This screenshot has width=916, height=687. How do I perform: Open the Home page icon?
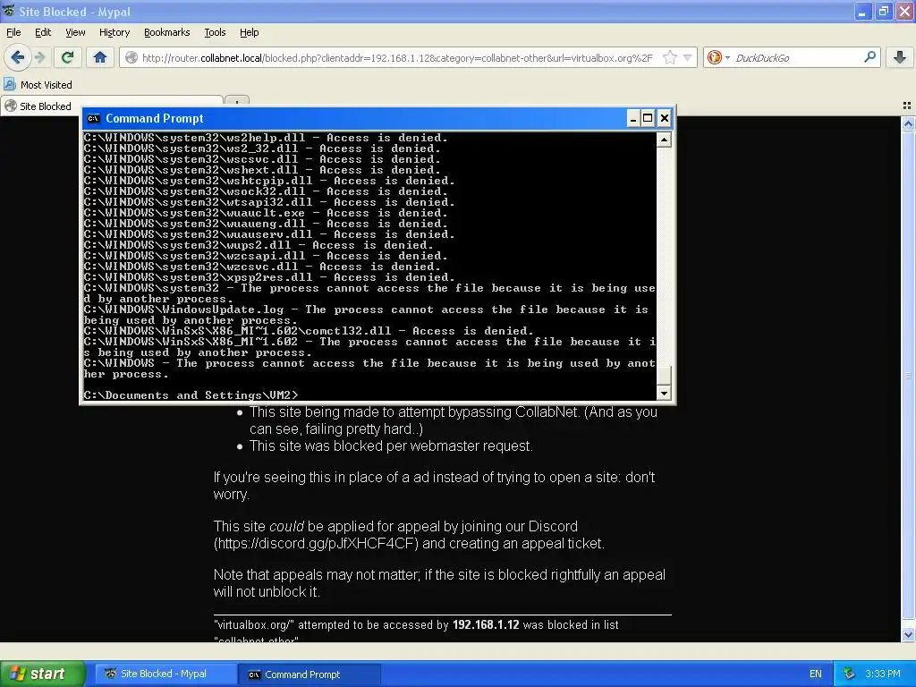100,57
